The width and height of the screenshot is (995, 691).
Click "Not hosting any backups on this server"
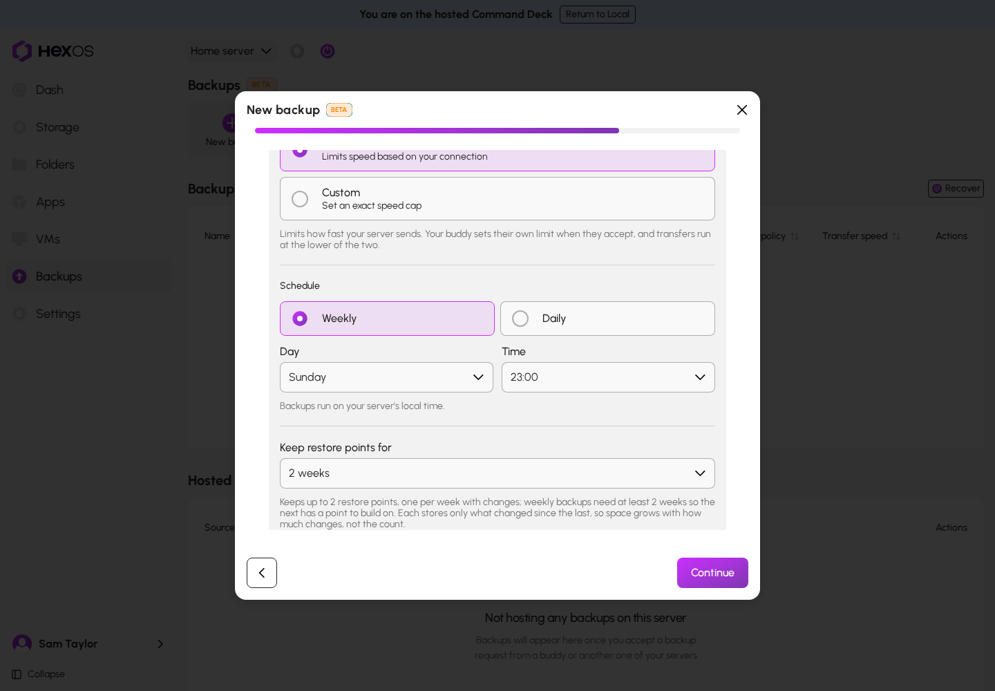[585, 618]
